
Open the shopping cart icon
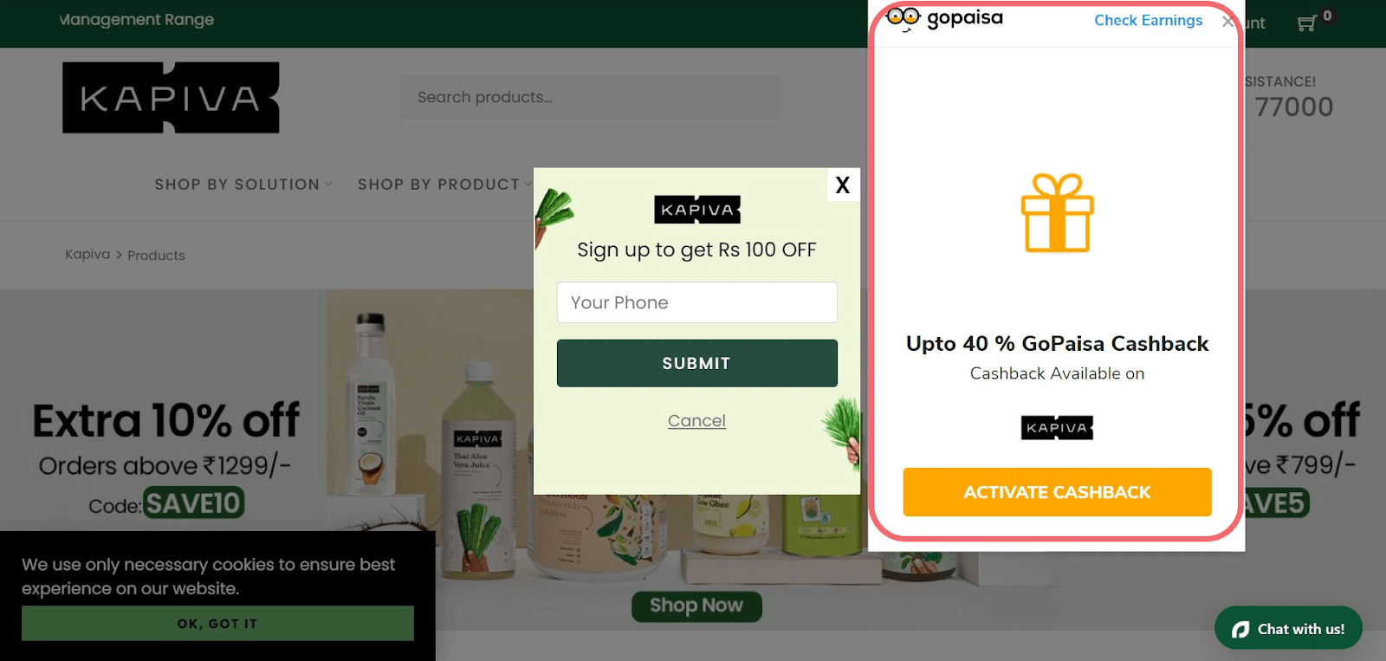tap(1306, 23)
